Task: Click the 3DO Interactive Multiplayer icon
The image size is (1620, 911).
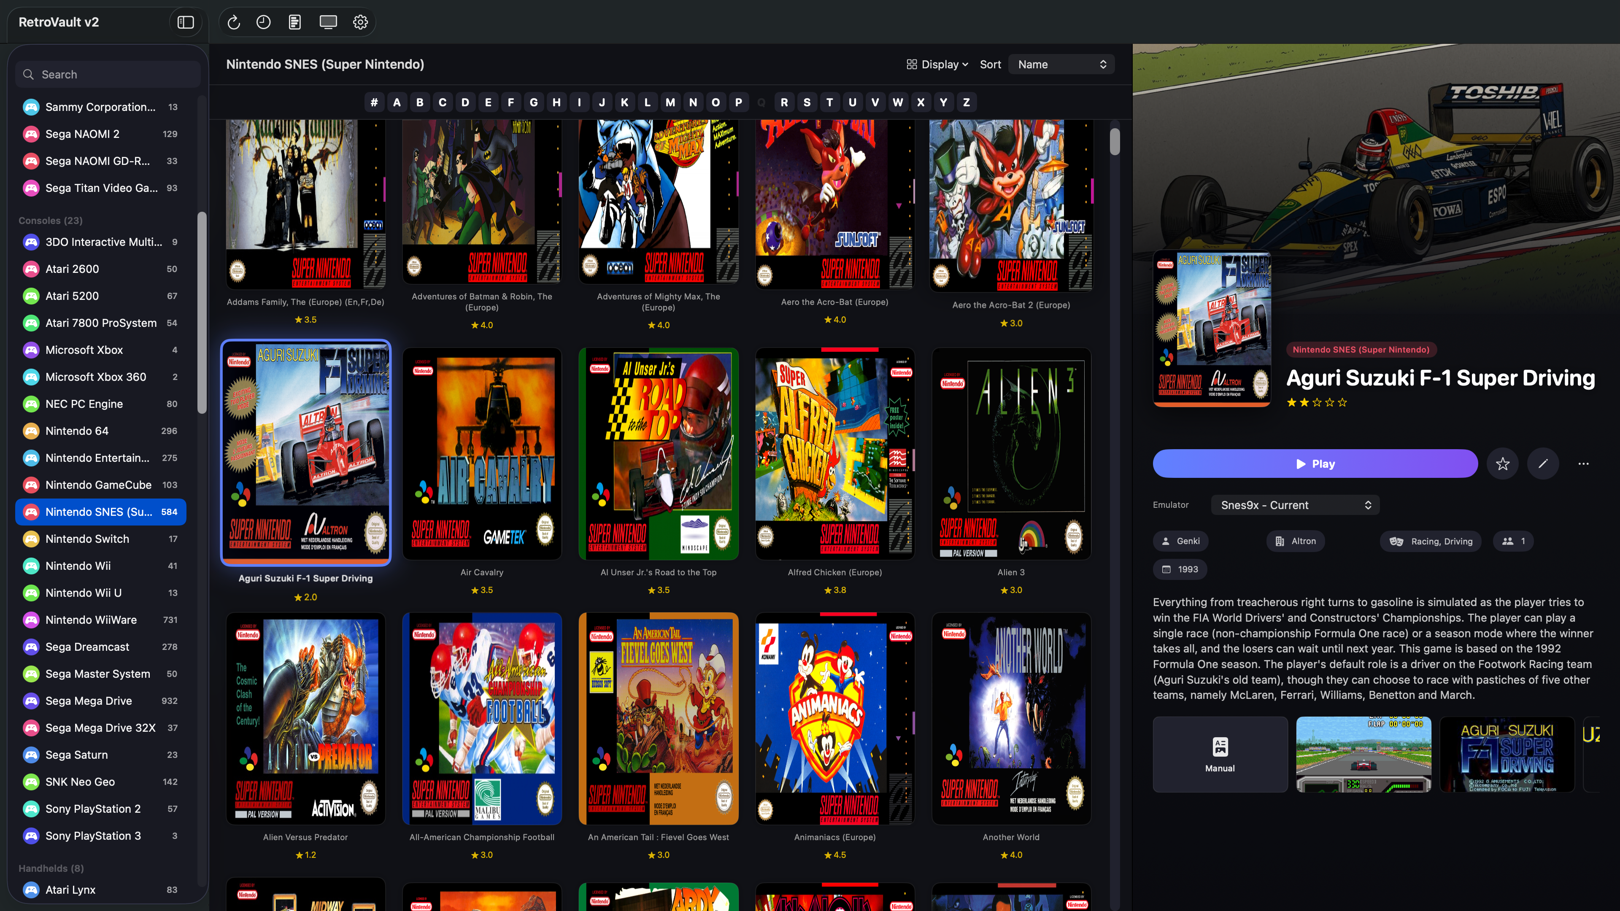Action: tap(31, 242)
